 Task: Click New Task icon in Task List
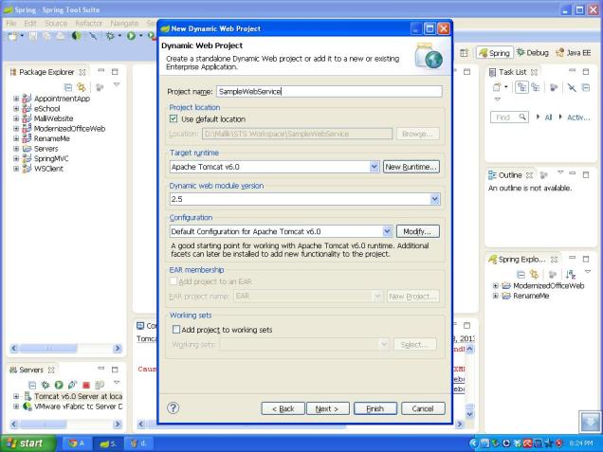[x=497, y=87]
